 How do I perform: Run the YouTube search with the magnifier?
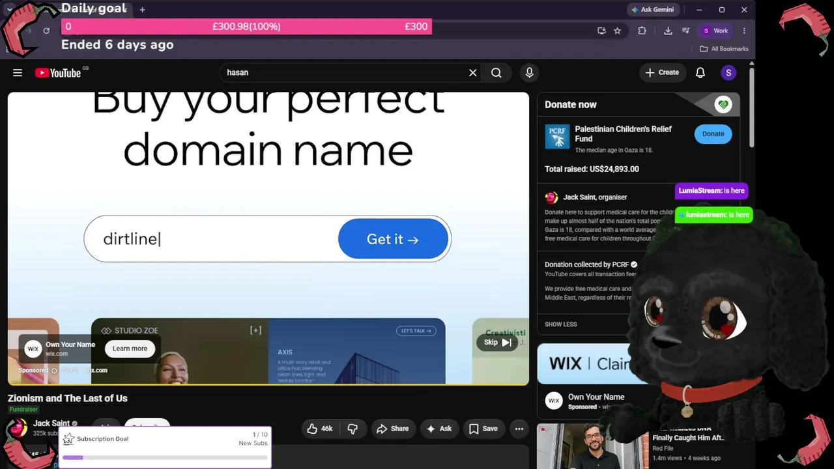[496, 73]
